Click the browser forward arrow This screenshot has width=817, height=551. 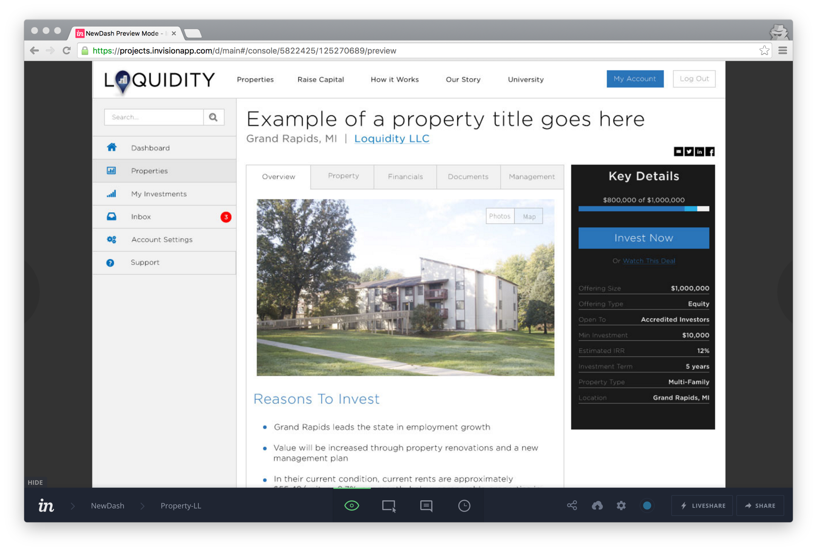coord(50,51)
